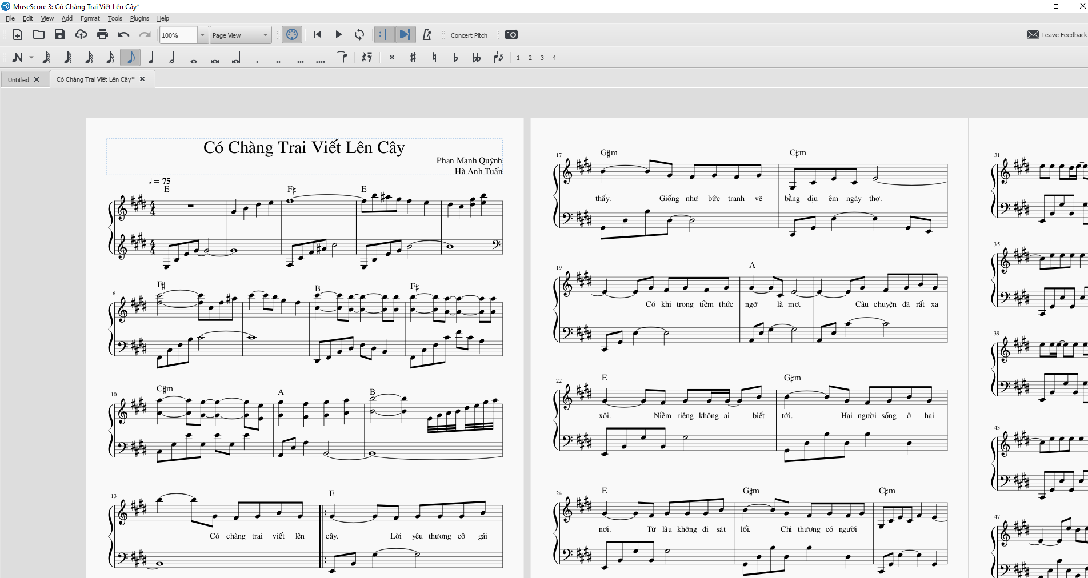Save the current score
1088x578 pixels.
tap(60, 35)
